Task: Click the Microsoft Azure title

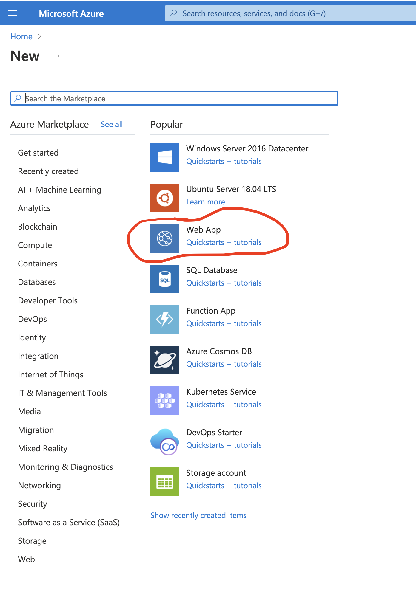Action: [x=71, y=13]
